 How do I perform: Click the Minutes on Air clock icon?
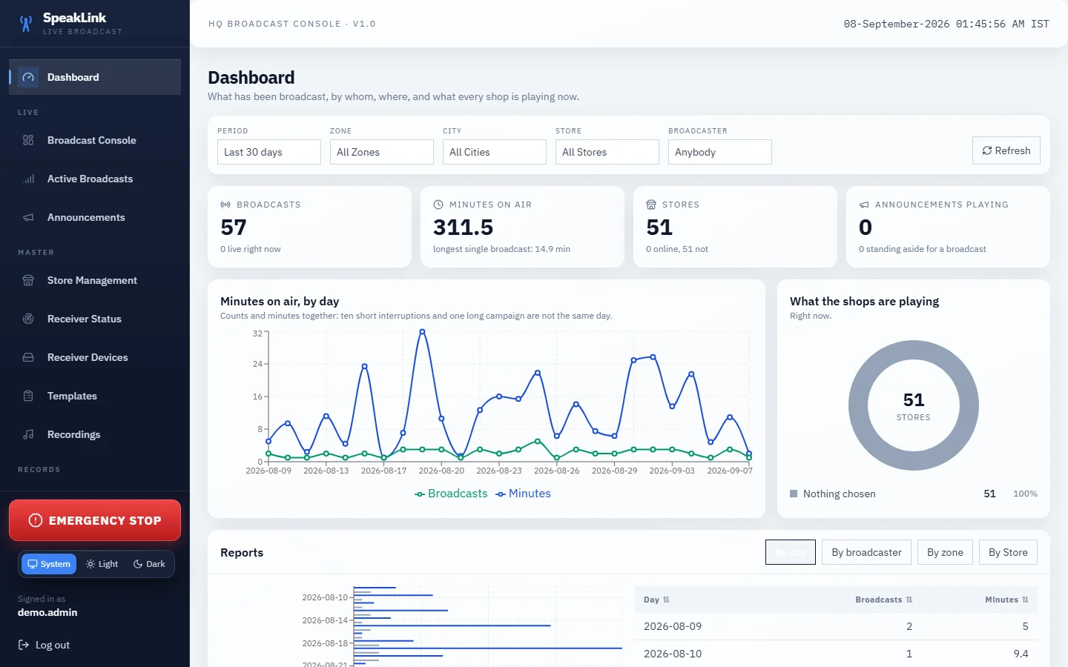click(x=438, y=205)
